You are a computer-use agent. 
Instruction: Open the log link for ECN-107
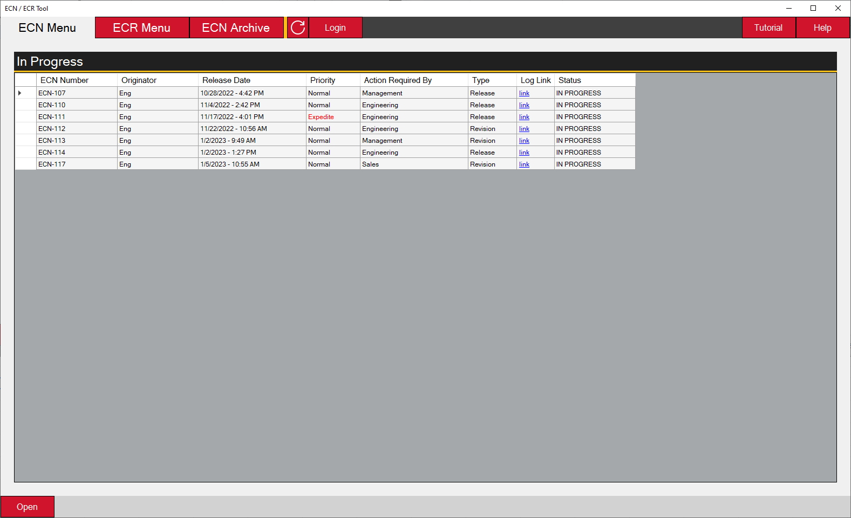[x=524, y=93]
